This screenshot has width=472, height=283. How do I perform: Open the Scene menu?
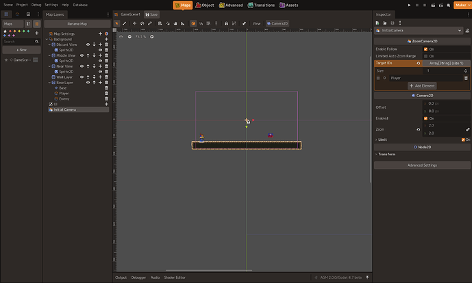click(x=8, y=5)
